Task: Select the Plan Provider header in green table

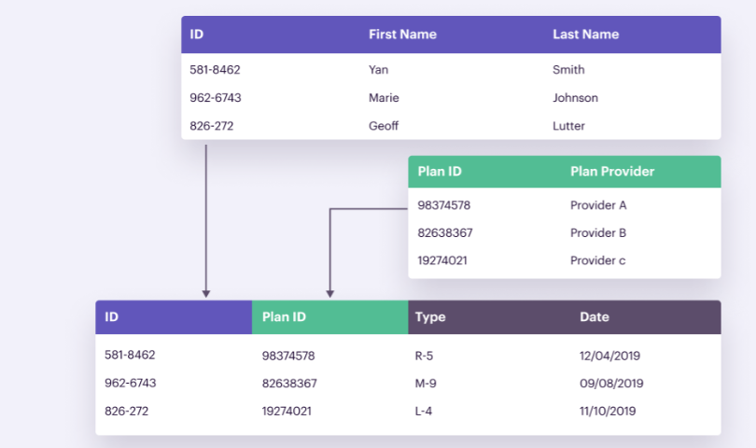Action: [x=612, y=171]
